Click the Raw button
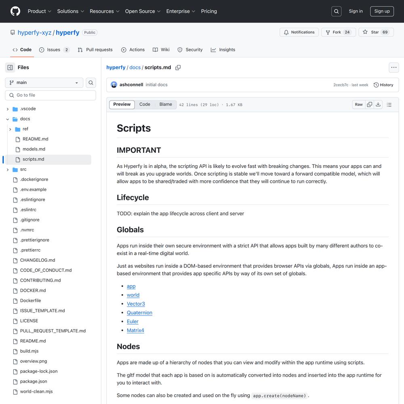Image resolution: width=404 pixels, height=404 pixels. tap(359, 105)
